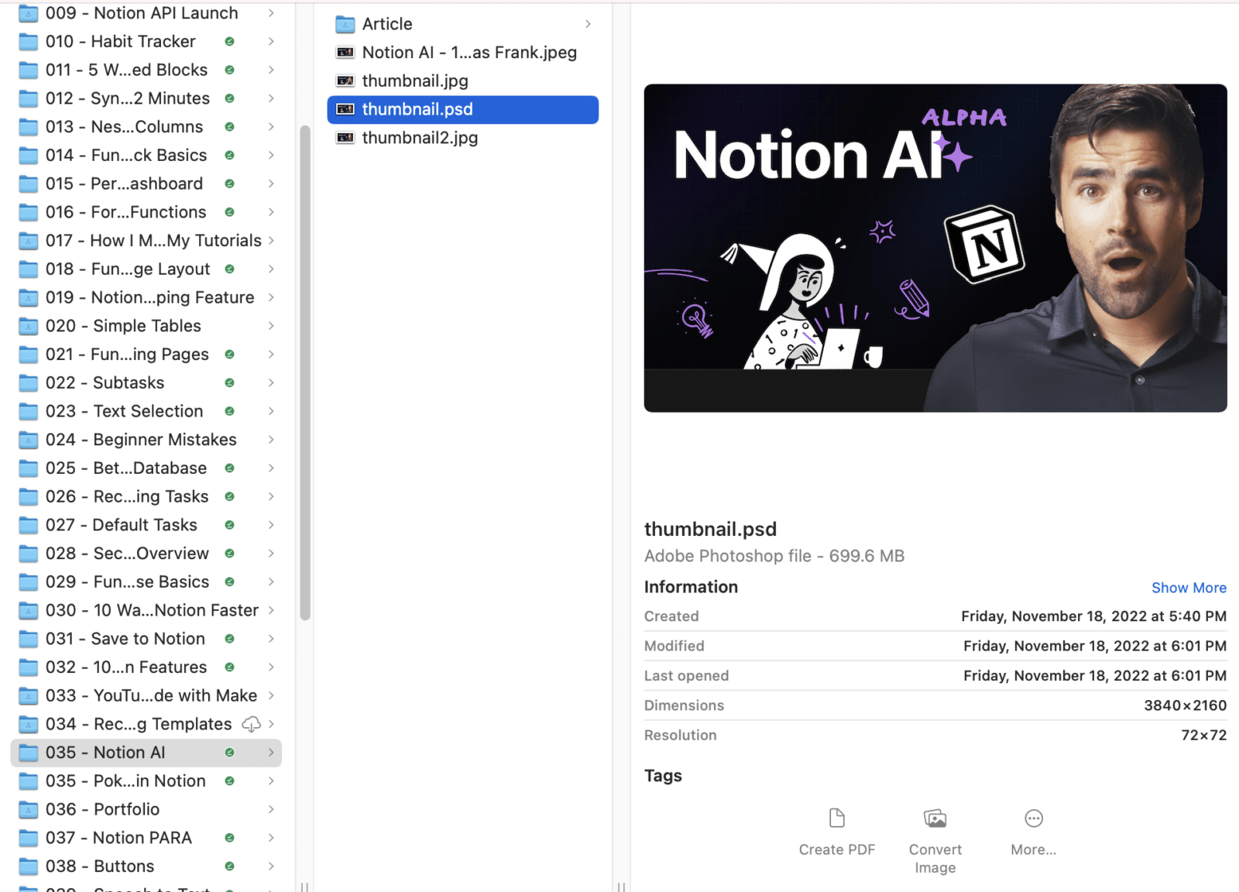Expand the Article folder chevron
Image resolution: width=1239 pixels, height=892 pixels.
pyautogui.click(x=588, y=24)
